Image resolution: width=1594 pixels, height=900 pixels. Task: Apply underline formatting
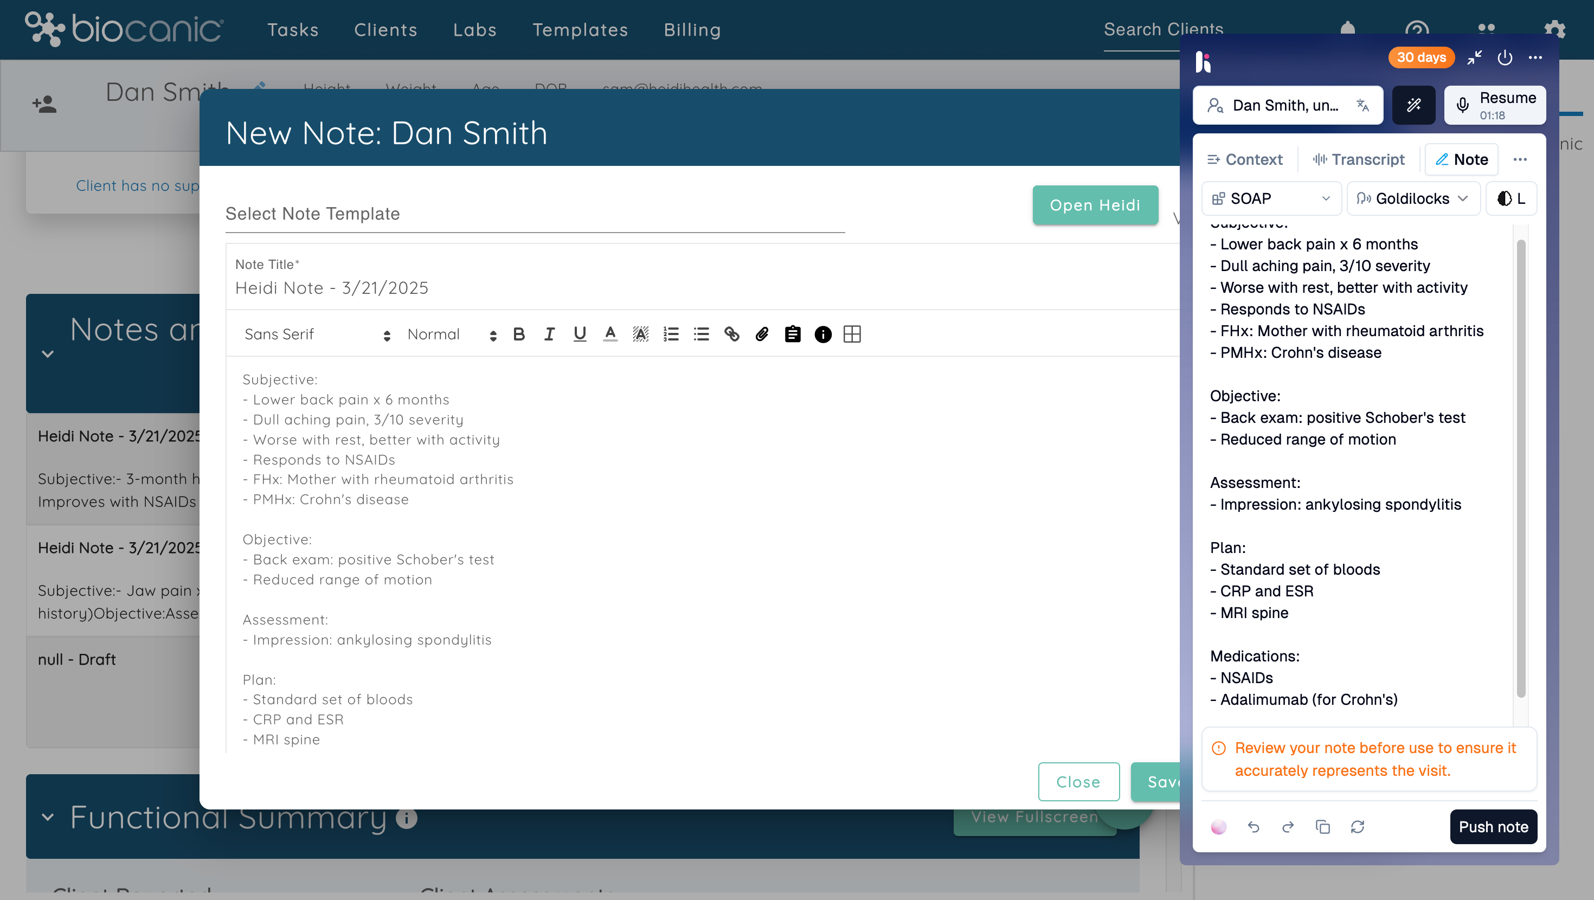[x=579, y=335]
